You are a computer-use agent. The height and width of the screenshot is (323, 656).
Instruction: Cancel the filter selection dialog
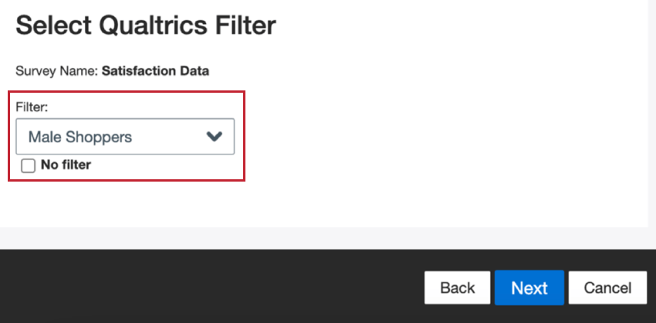click(607, 287)
